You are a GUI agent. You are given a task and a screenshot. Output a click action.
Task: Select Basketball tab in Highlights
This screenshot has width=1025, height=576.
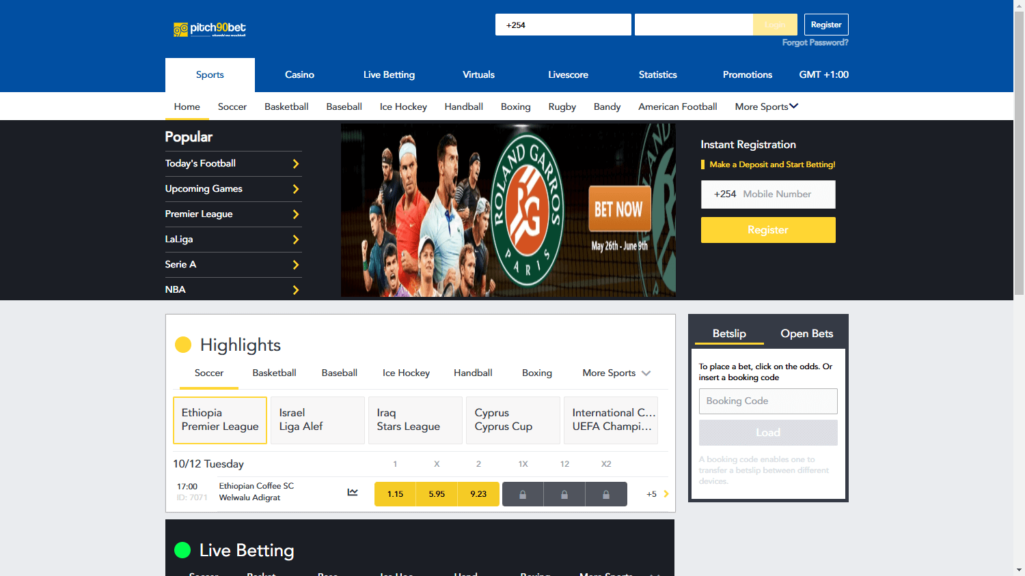274,373
